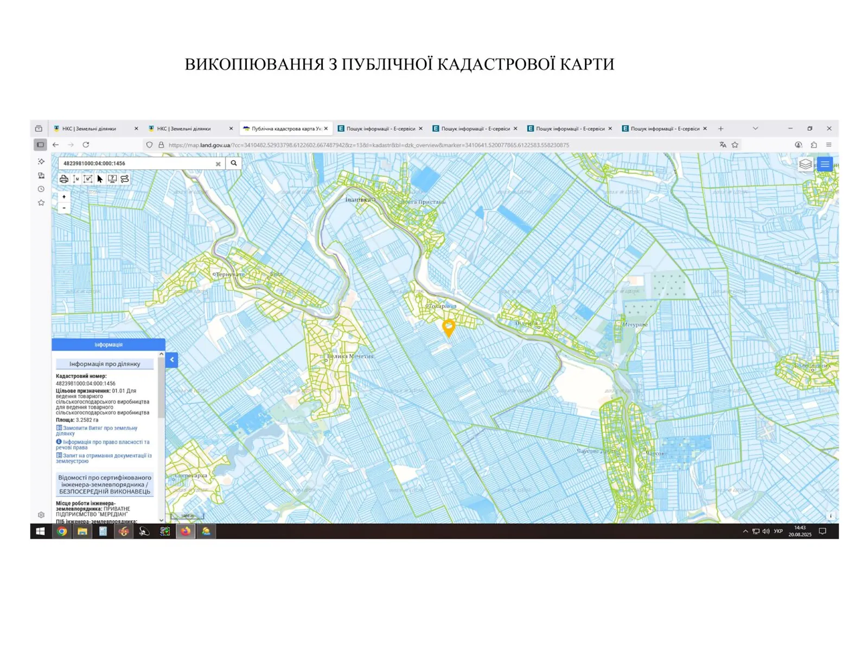
Task: Zoom in the map with plus
Action: tap(64, 197)
